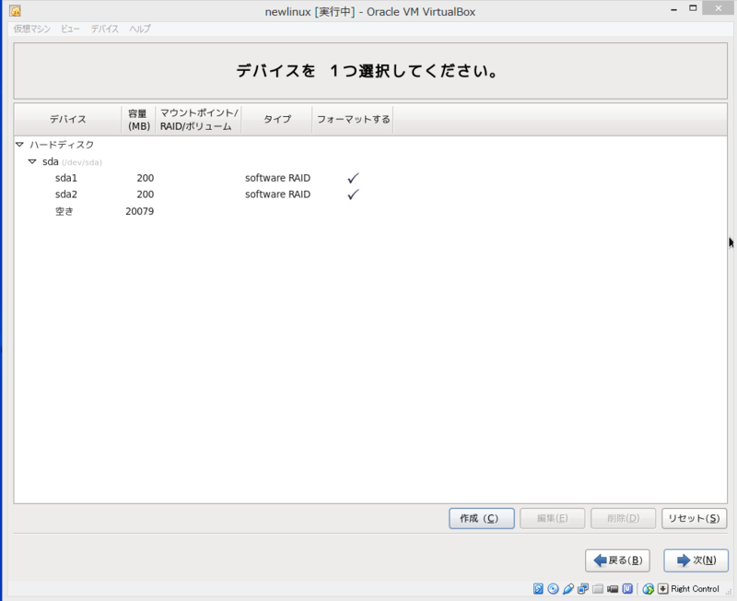
Task: Select the sda1 partition row
Action: coord(370,178)
